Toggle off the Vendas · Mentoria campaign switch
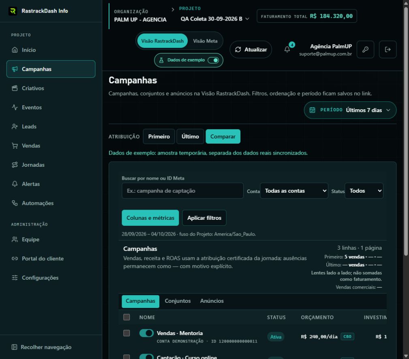Viewport: 409px width, 359px height. click(146, 333)
